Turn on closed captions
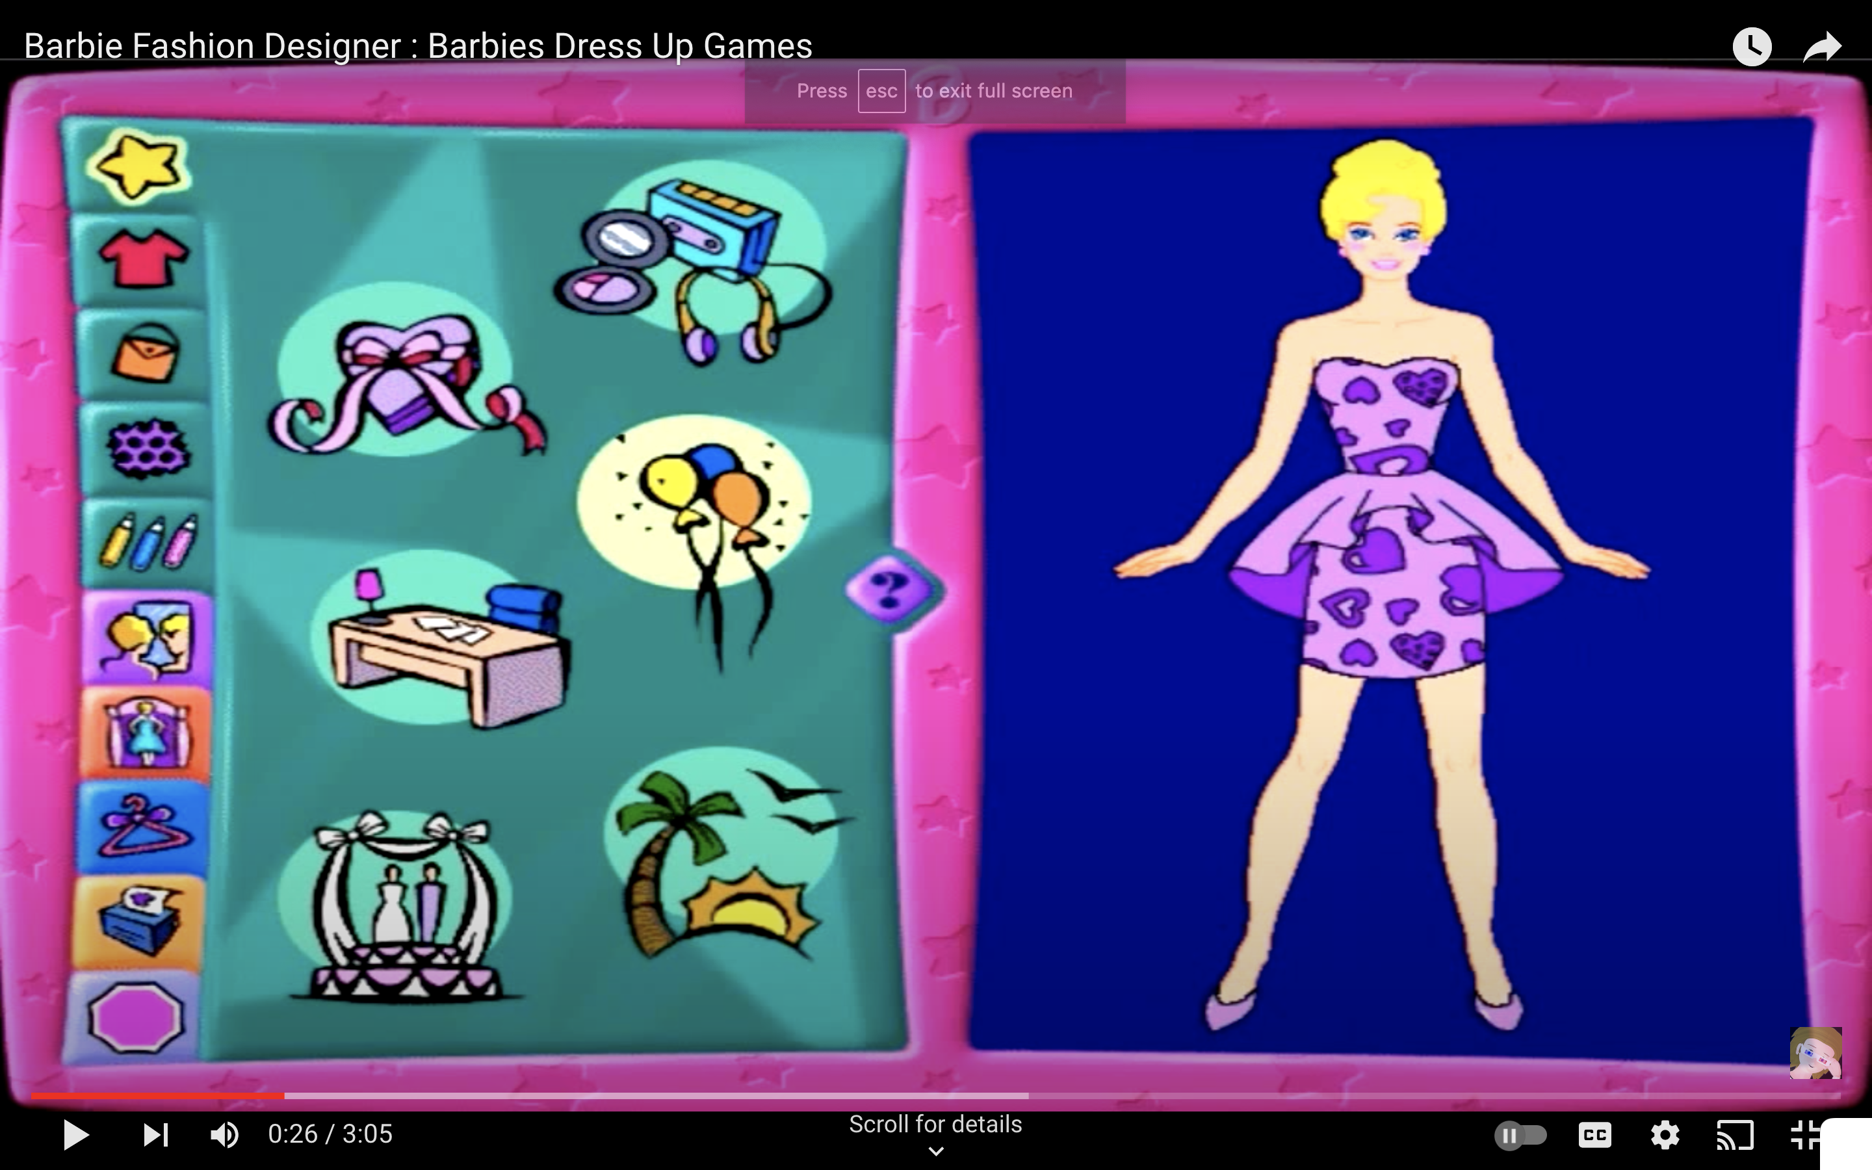 pyautogui.click(x=1594, y=1135)
